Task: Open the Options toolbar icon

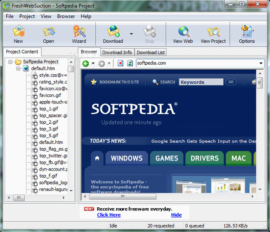Action: [x=247, y=31]
